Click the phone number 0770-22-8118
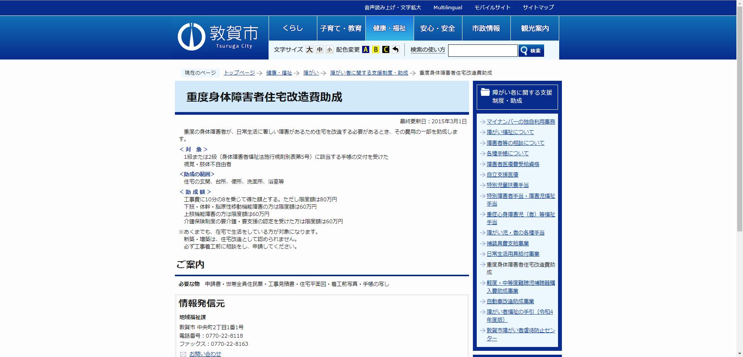743x357 pixels. point(224,336)
